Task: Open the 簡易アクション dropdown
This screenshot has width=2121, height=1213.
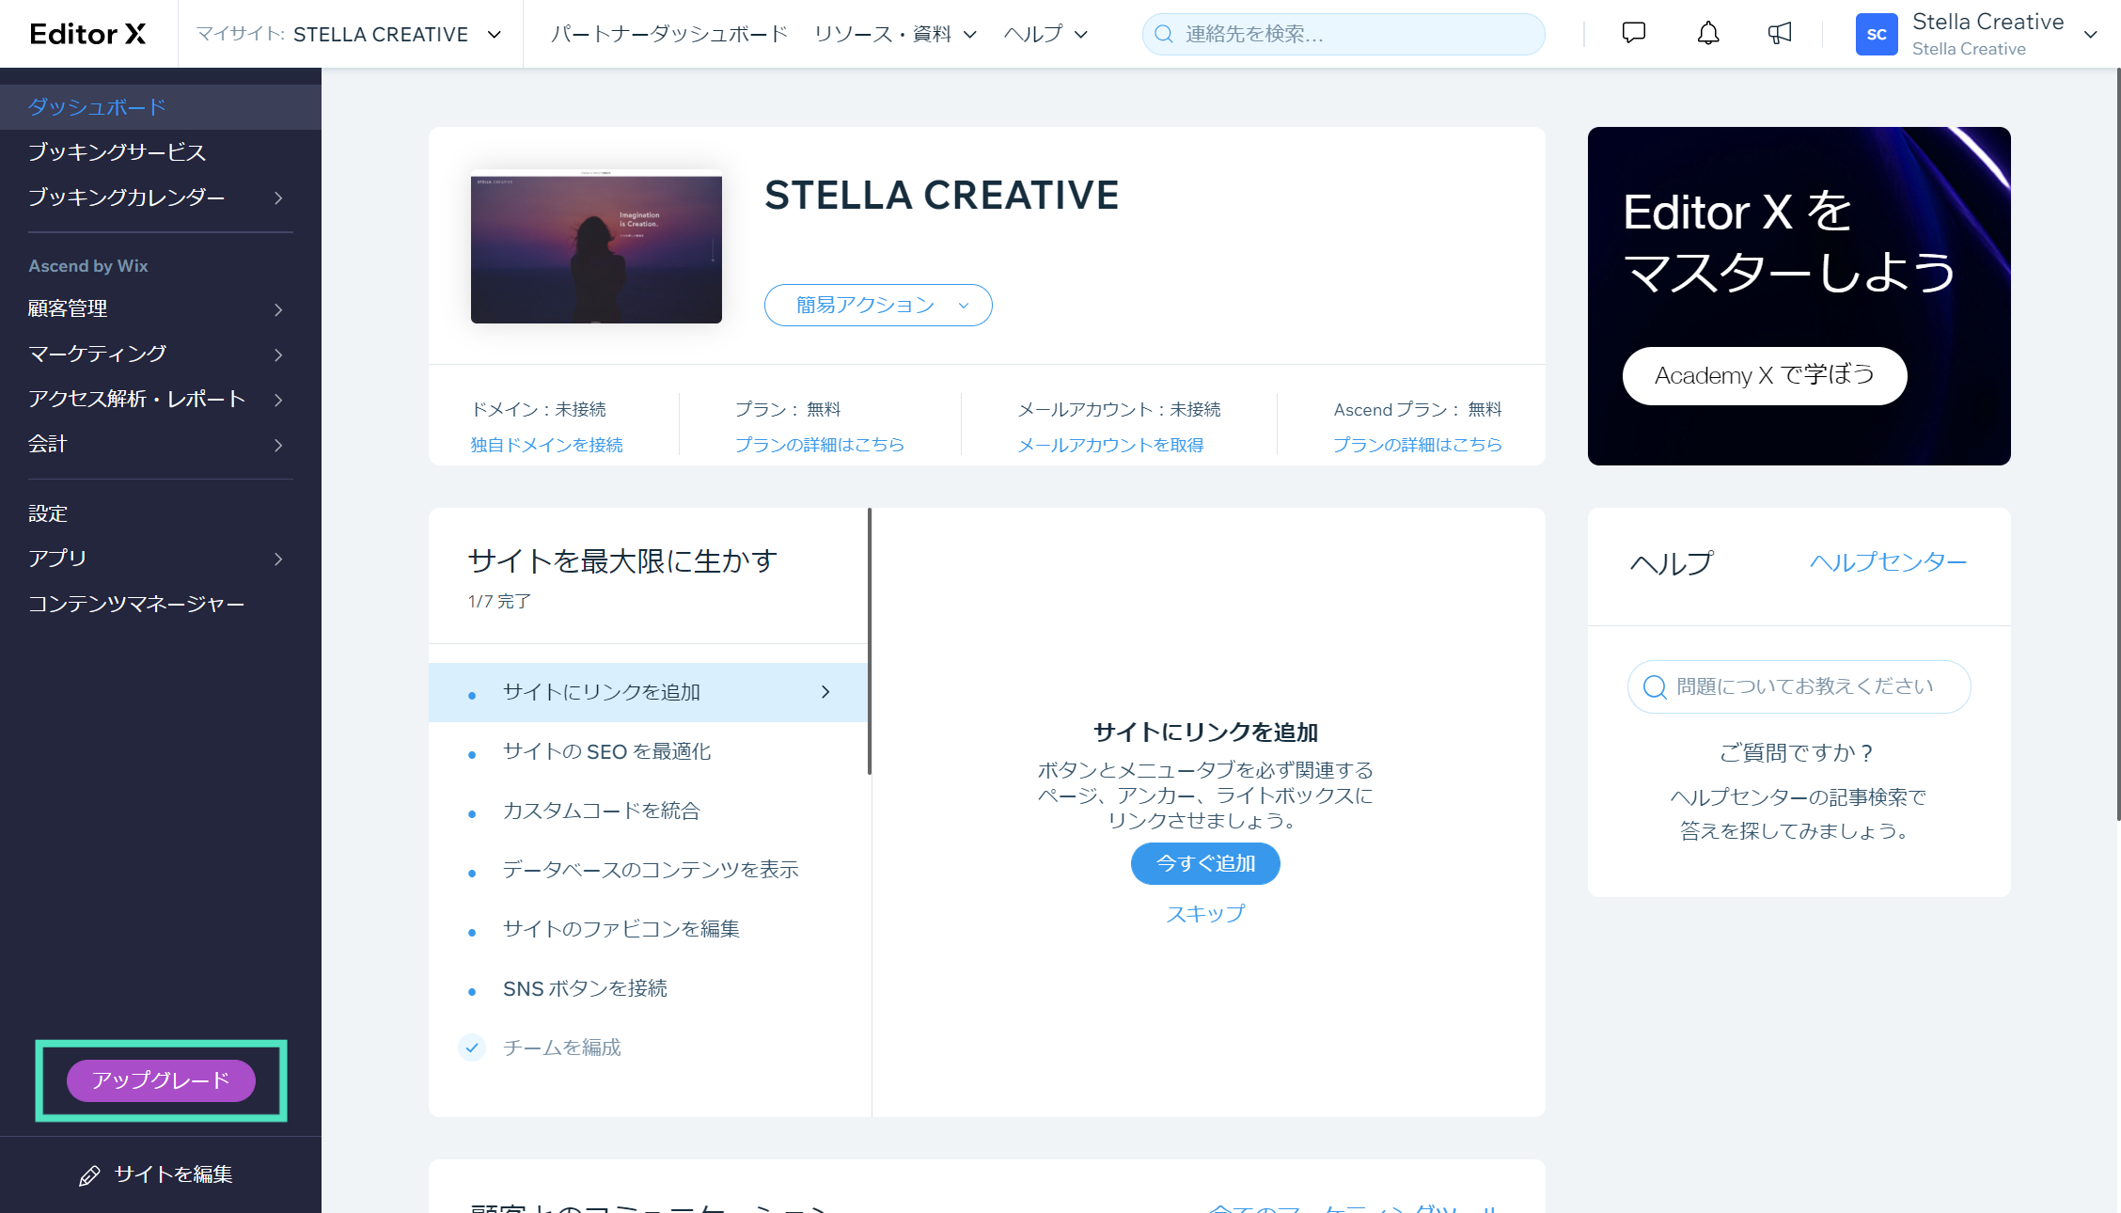Action: point(878,305)
